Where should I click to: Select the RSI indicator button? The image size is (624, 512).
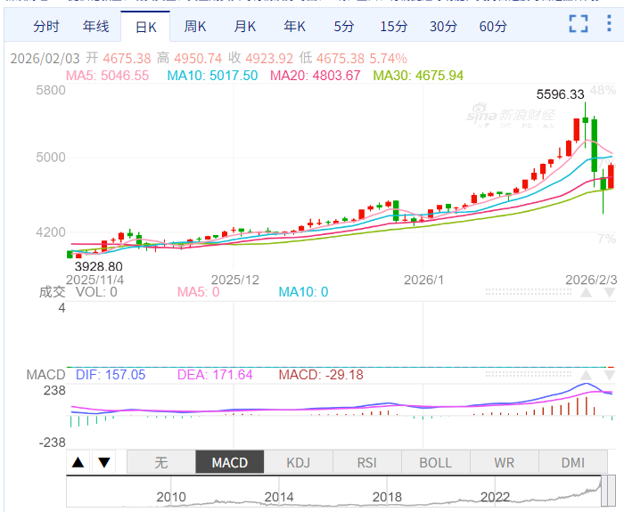(x=366, y=462)
